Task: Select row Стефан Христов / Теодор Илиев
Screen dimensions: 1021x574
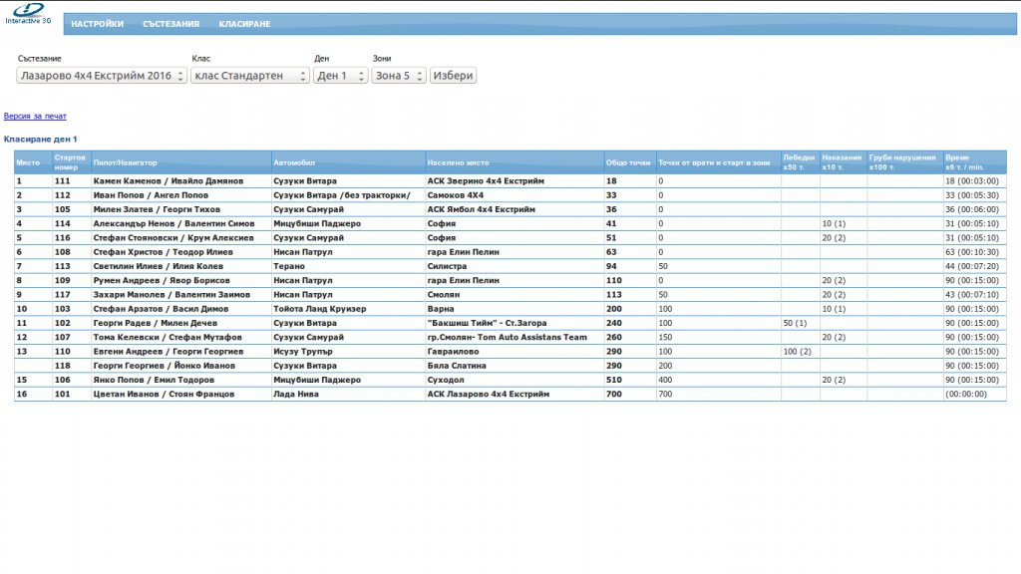Action: 510,252
